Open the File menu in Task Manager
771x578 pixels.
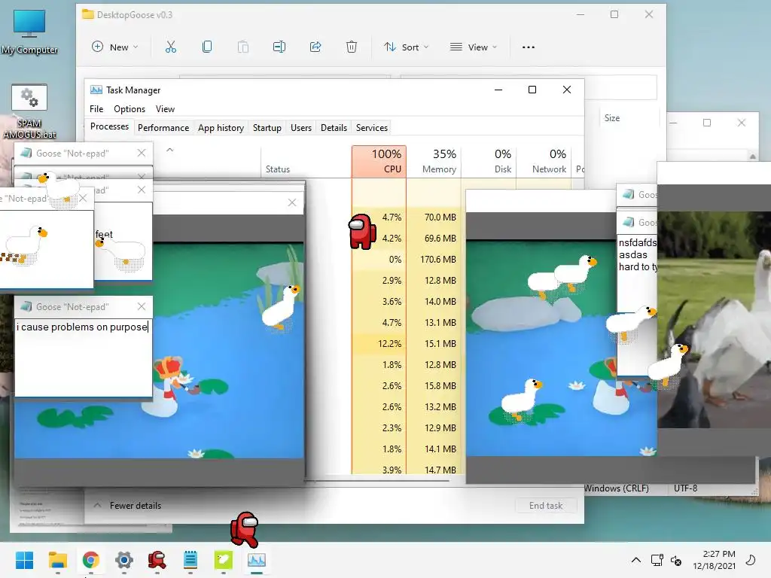click(x=96, y=109)
